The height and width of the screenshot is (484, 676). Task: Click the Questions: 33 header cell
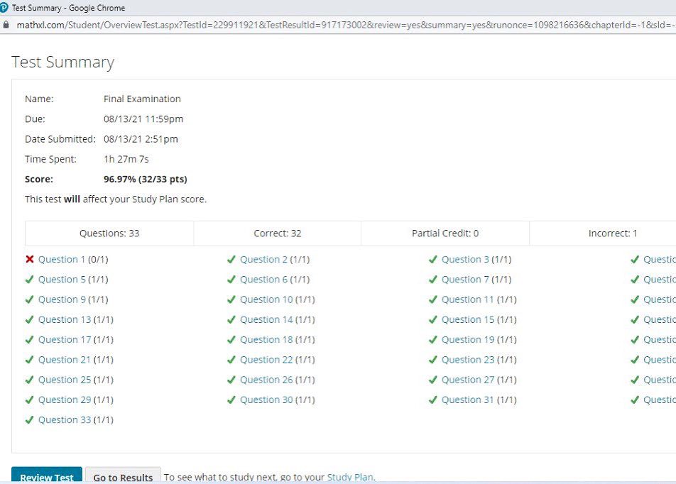pos(109,233)
